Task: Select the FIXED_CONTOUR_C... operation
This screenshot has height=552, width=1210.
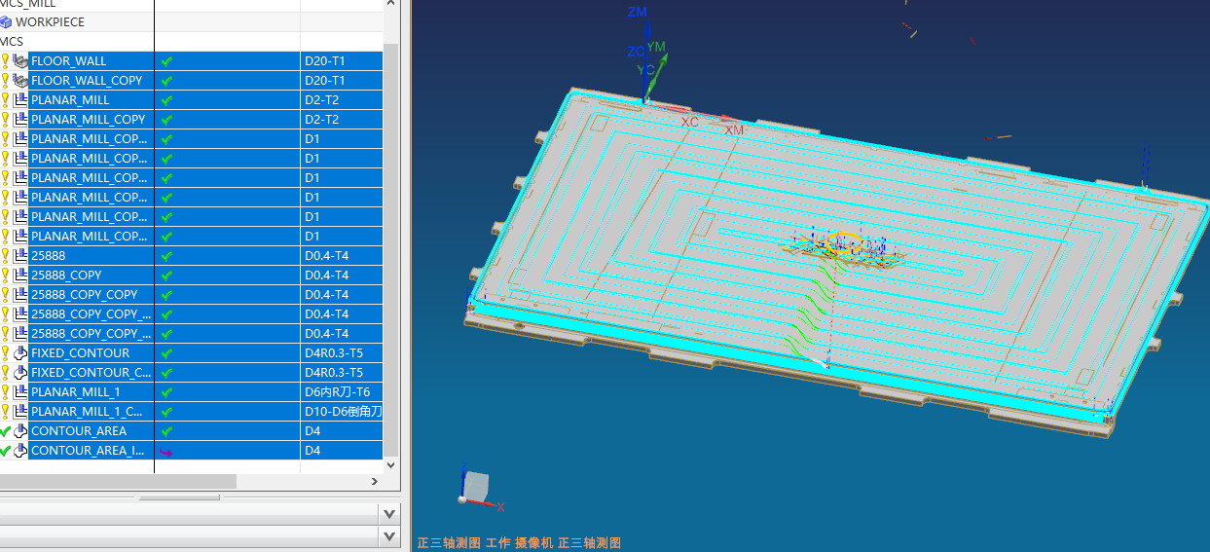Action: point(92,372)
